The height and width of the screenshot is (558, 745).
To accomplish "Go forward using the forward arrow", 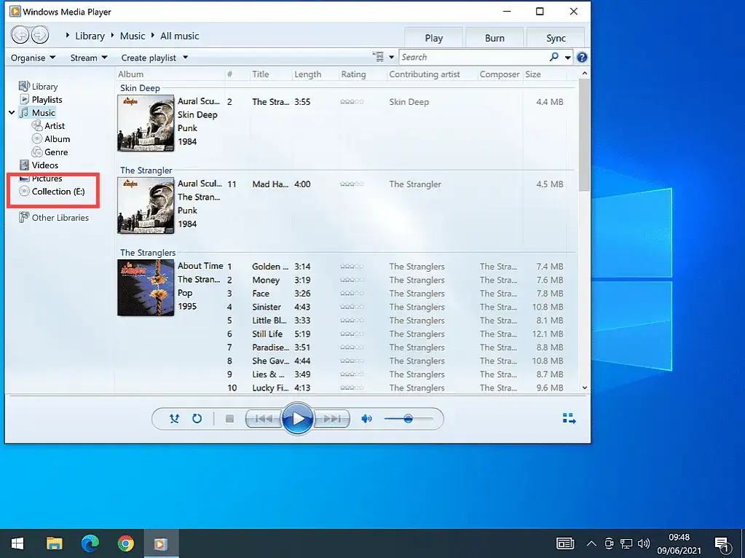I will (x=40, y=35).
